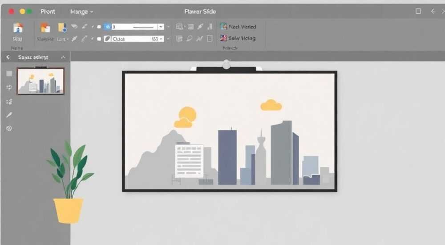This screenshot has width=445, height=245.
Task: Click the blue square icon left of the size field
Action: [107, 27]
